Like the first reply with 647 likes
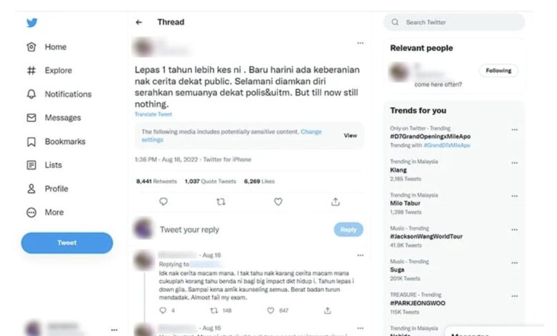Viewport: 557px width, 336px height. [271, 310]
